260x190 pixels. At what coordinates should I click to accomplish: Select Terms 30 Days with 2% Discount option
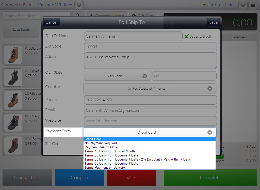coord(150,159)
